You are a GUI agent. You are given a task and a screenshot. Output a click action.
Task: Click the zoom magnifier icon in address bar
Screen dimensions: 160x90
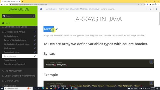pos(139,4)
